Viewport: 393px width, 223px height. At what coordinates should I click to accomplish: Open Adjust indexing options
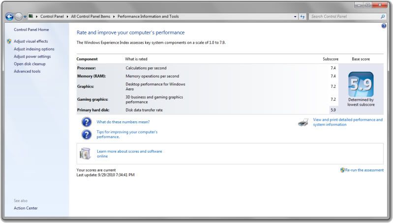(x=34, y=49)
